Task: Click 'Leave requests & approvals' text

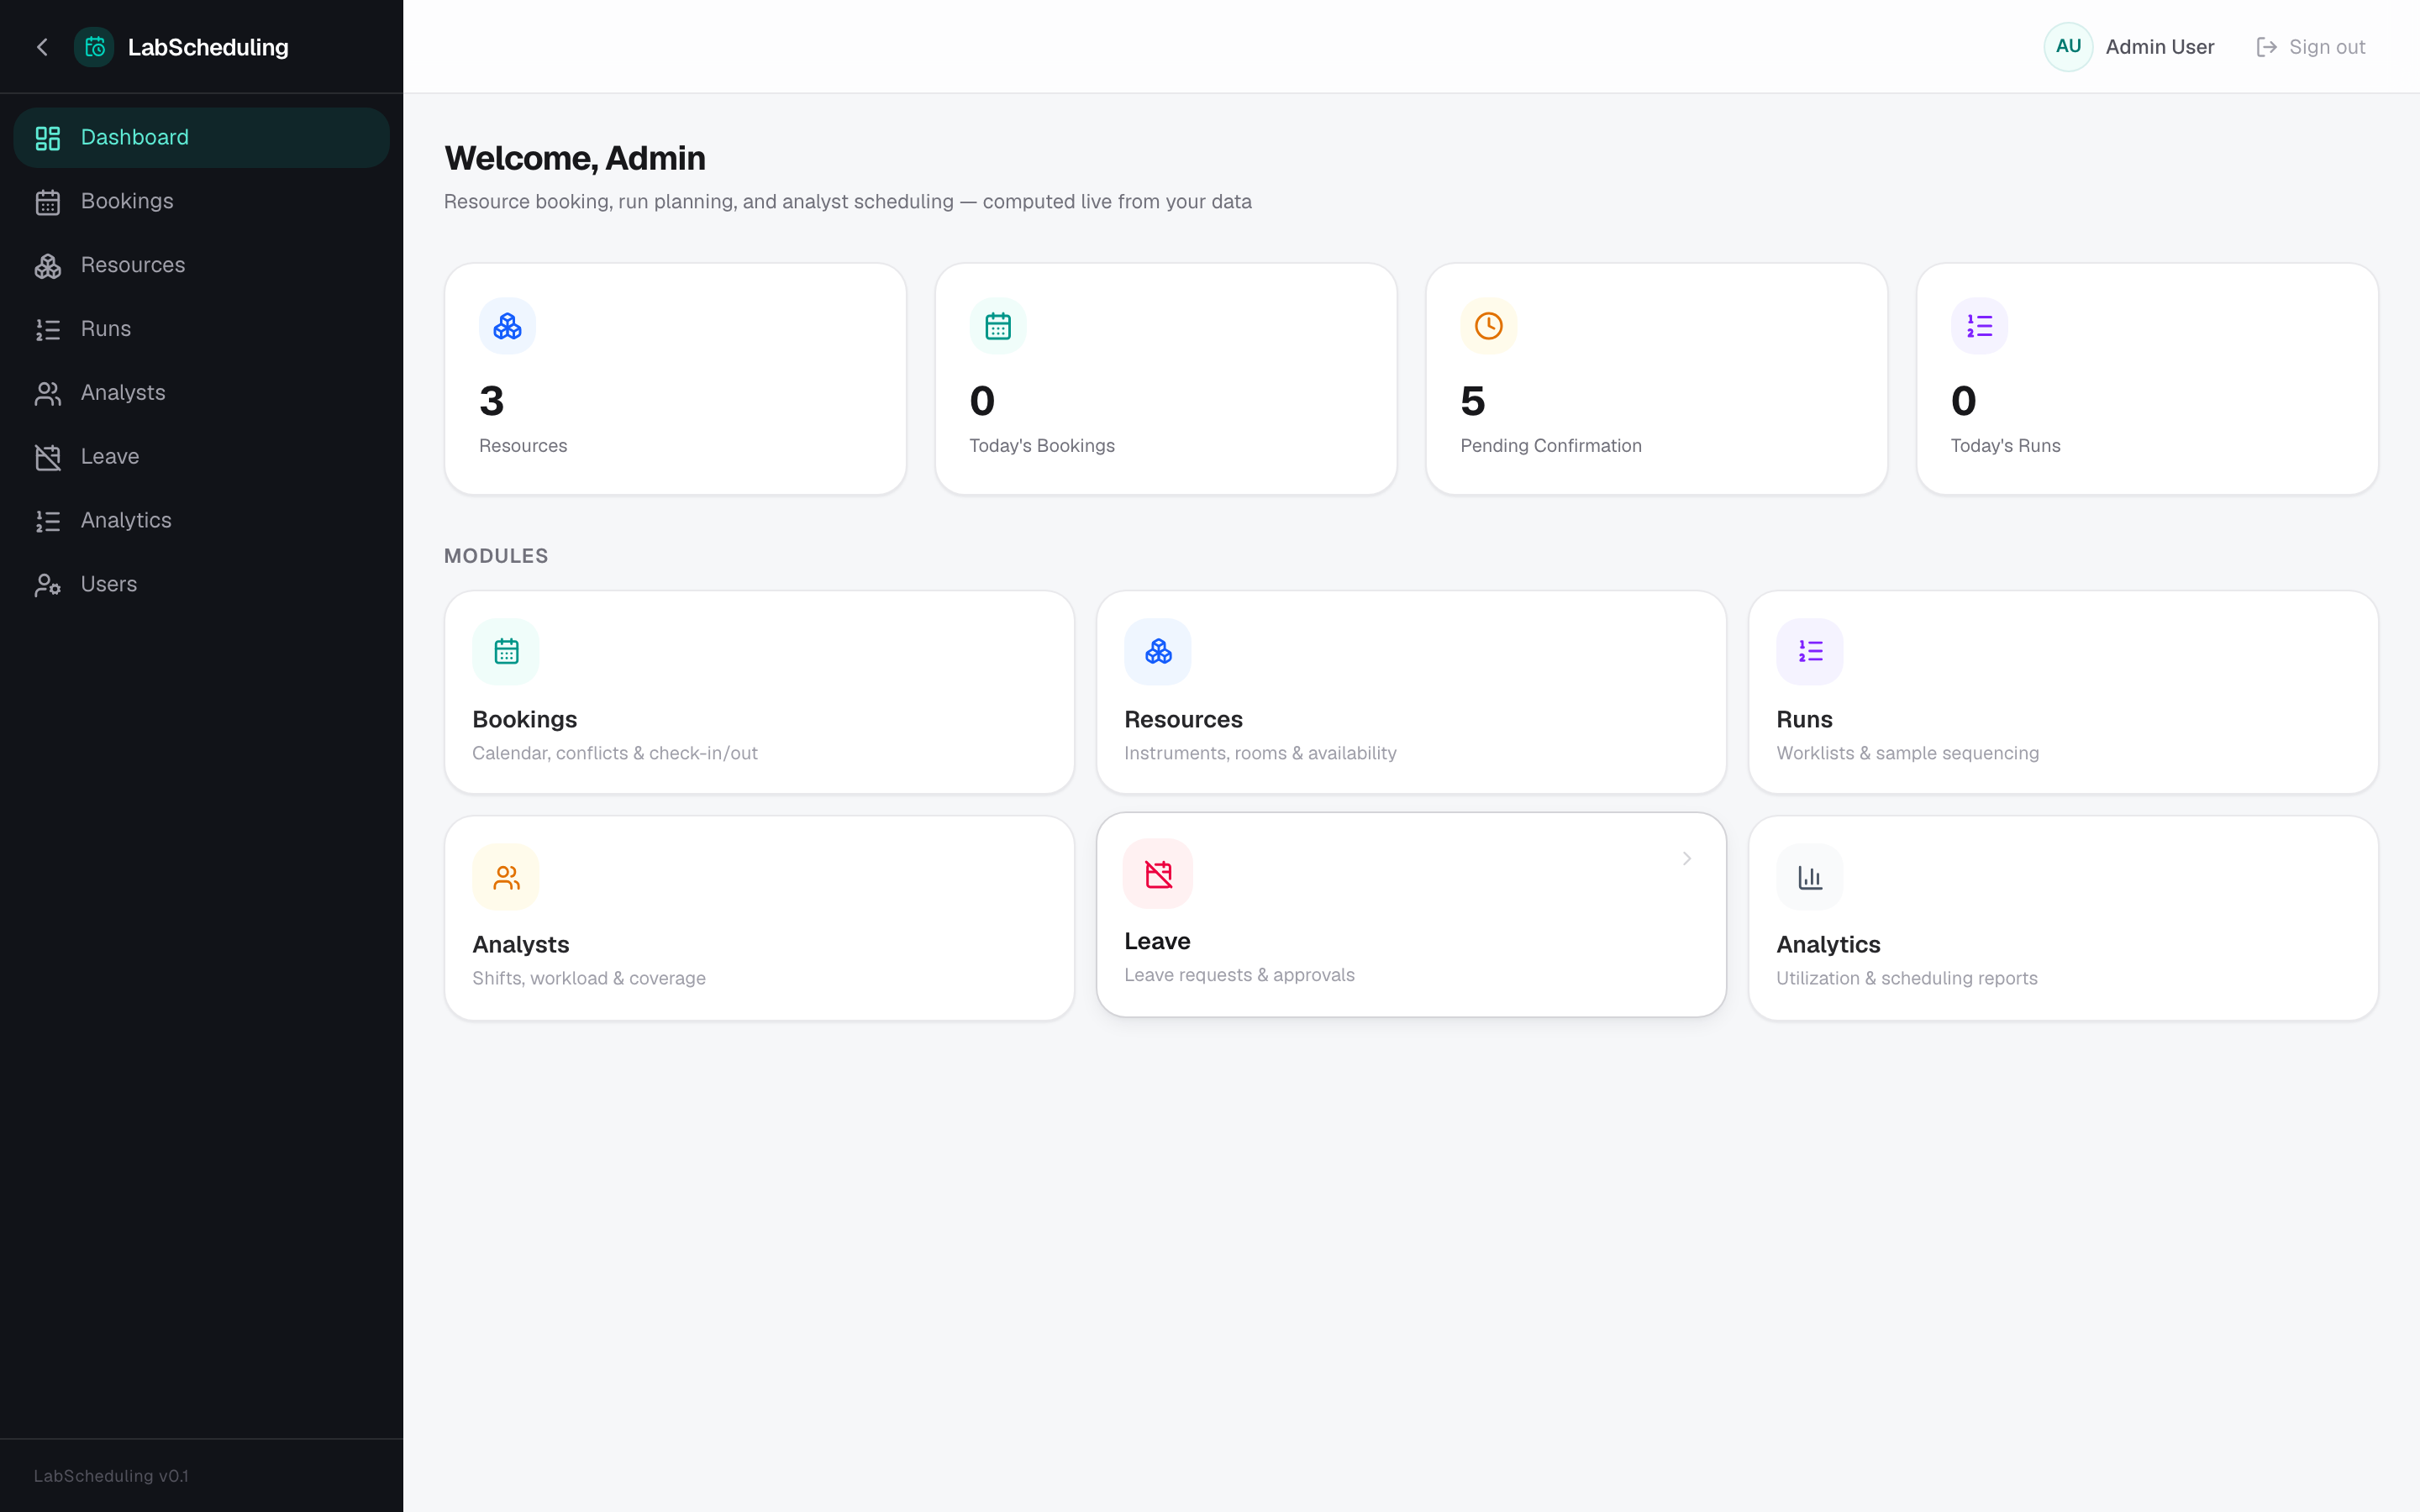Action: pyautogui.click(x=1239, y=976)
